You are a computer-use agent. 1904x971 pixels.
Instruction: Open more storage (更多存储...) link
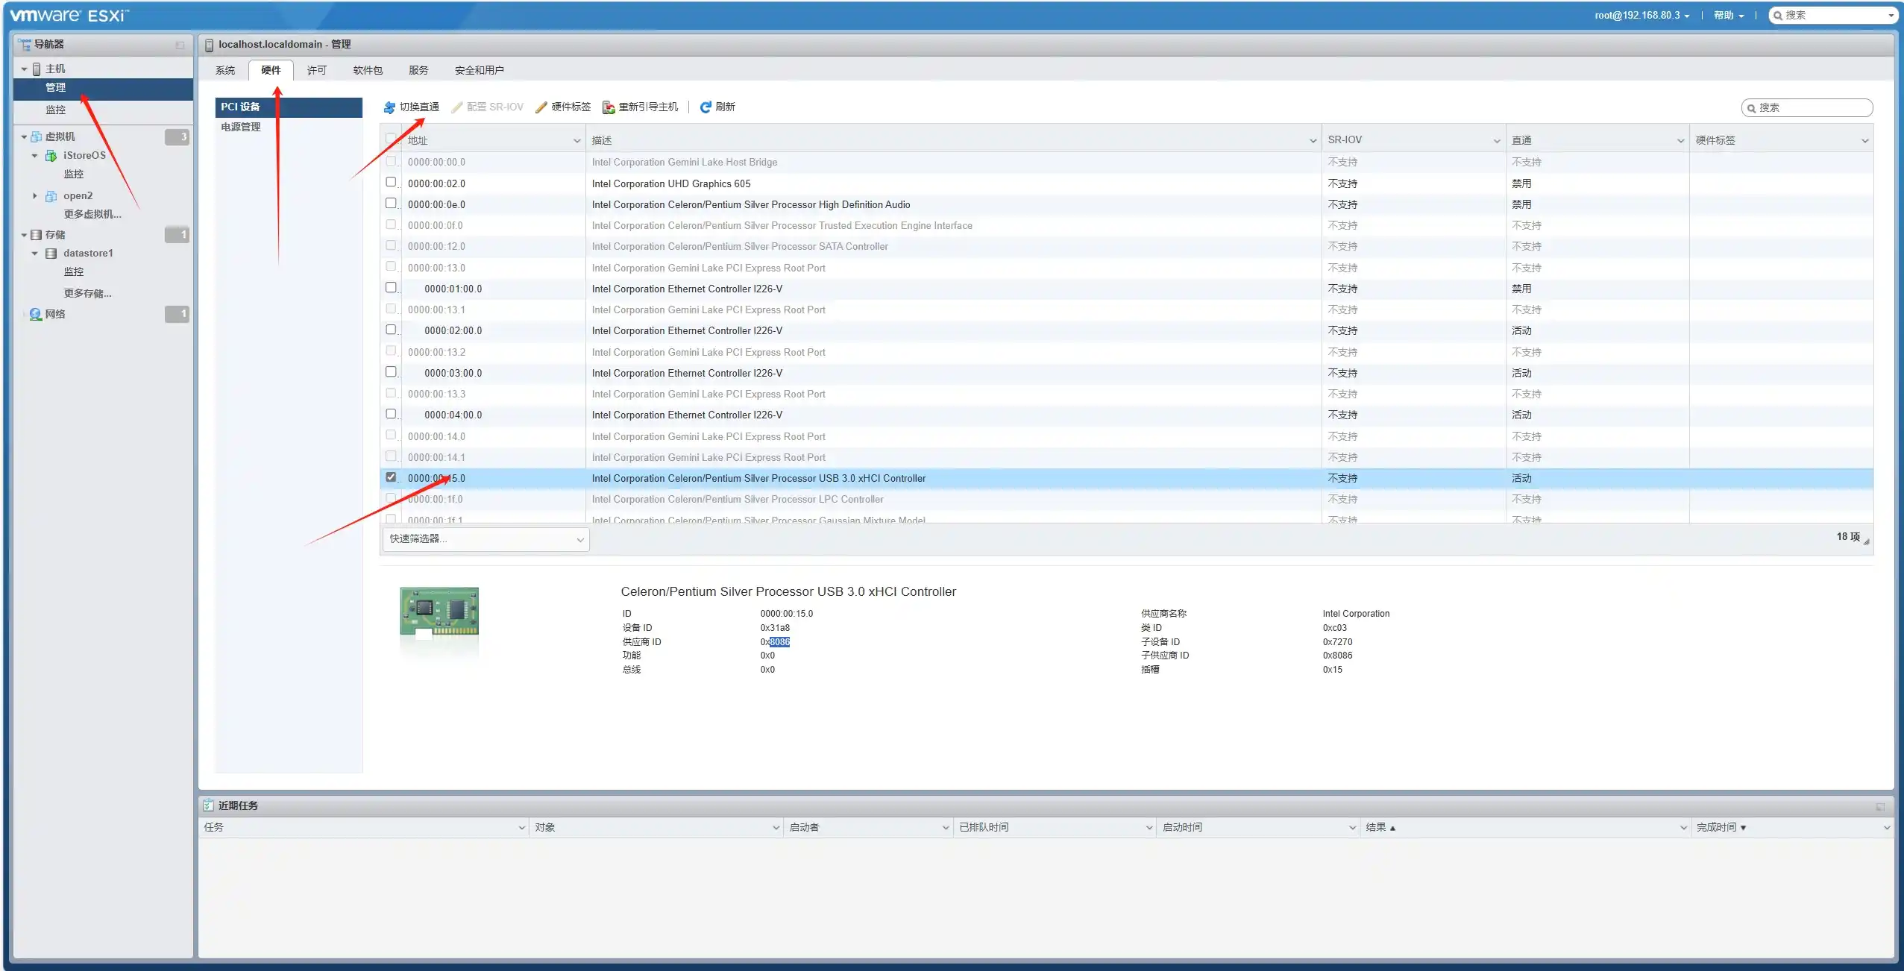click(88, 294)
